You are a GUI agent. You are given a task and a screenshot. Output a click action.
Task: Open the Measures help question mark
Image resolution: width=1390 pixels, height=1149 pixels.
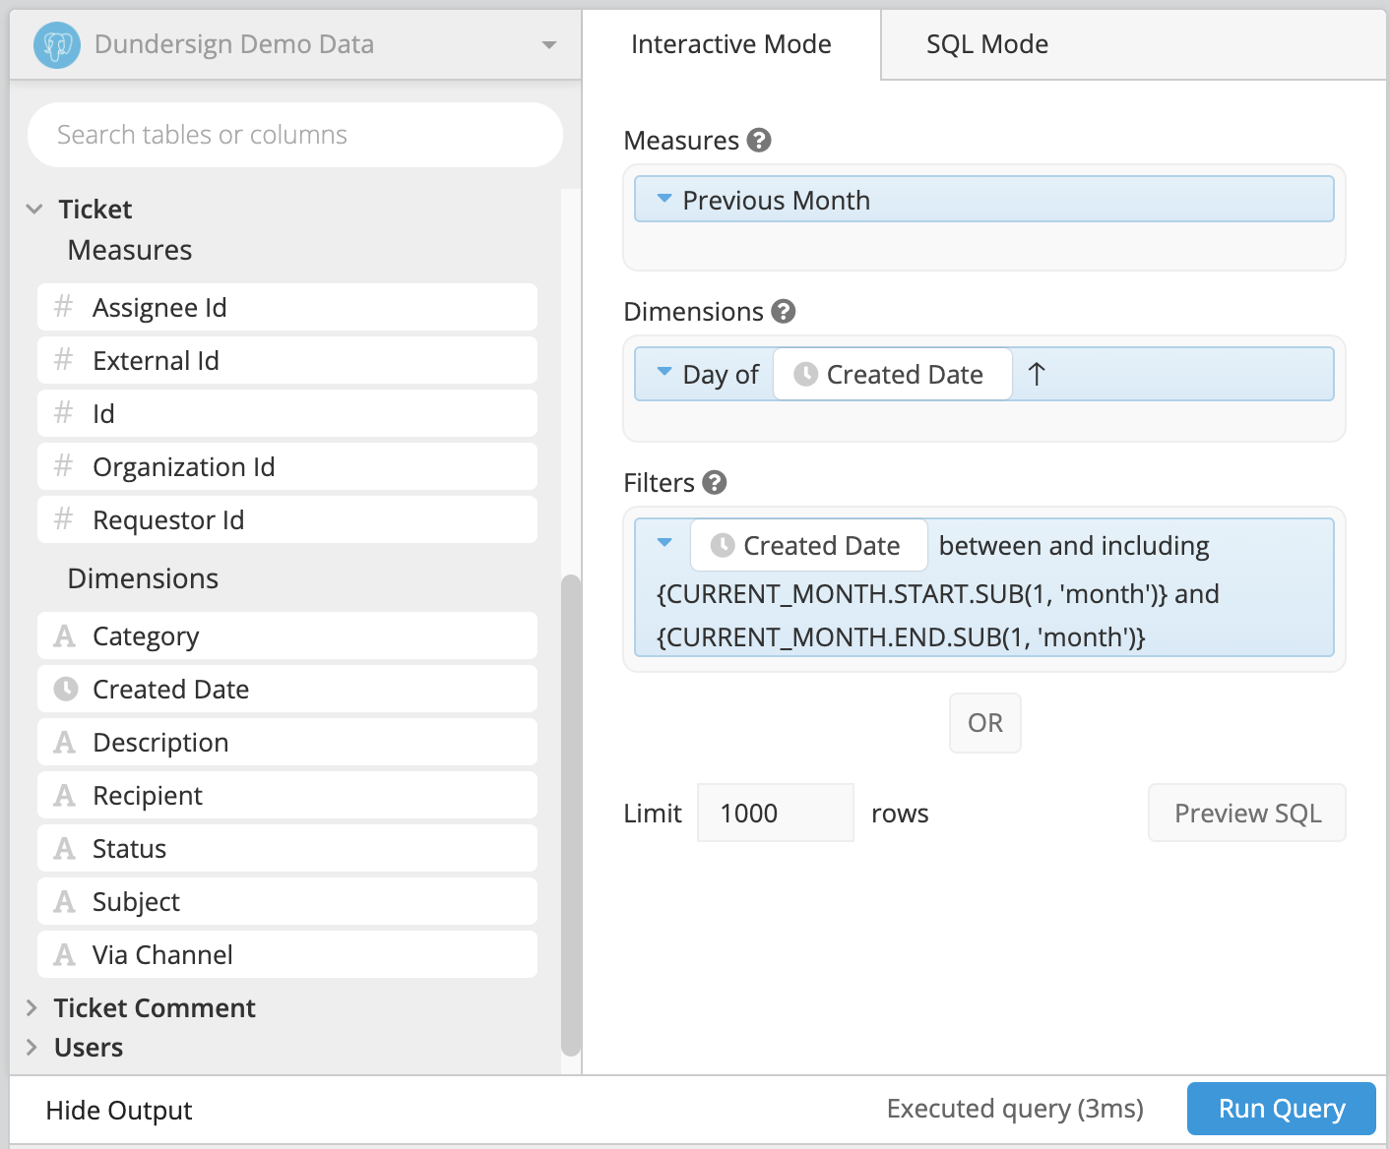(x=759, y=141)
